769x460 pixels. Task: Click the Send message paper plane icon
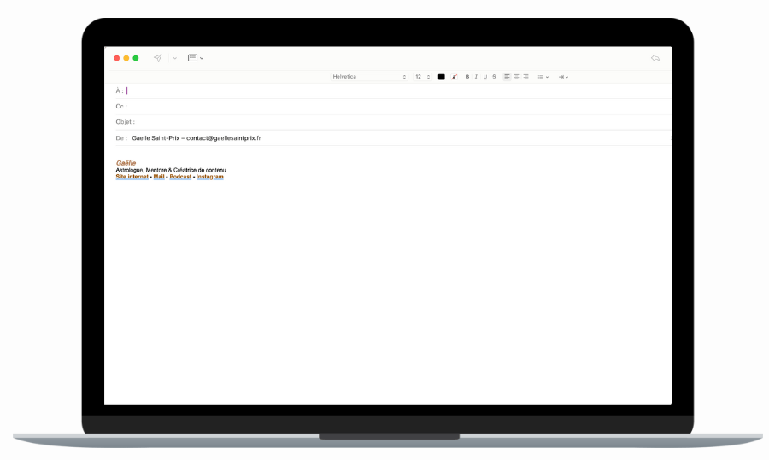[158, 58]
